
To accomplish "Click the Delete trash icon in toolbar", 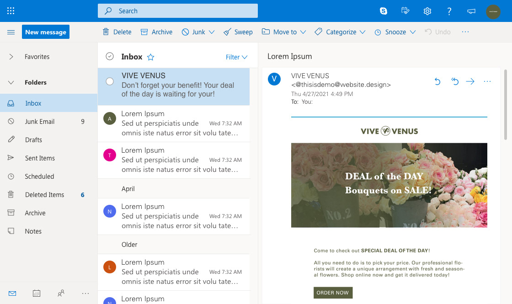I will [106, 32].
